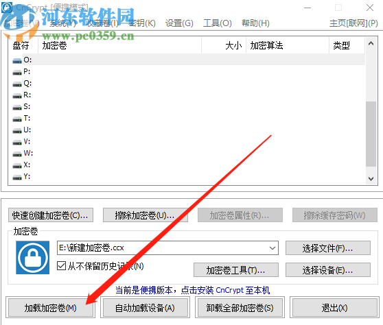Click the drive list scroll up arrow
Image resolution: width=383 pixels, height=325 pixels.
tap(371, 44)
